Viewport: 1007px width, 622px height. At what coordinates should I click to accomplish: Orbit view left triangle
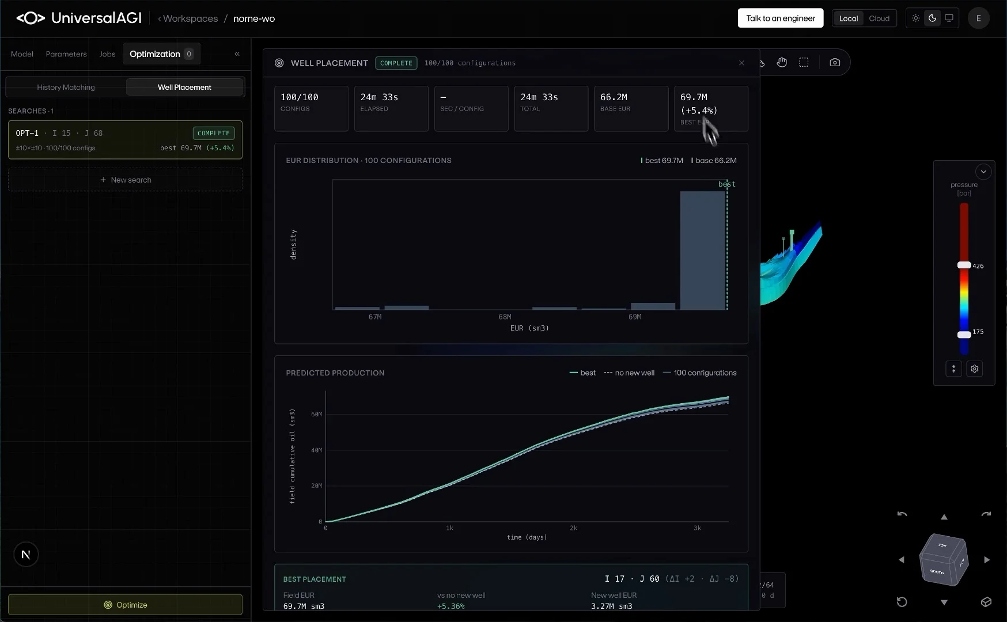[902, 560]
